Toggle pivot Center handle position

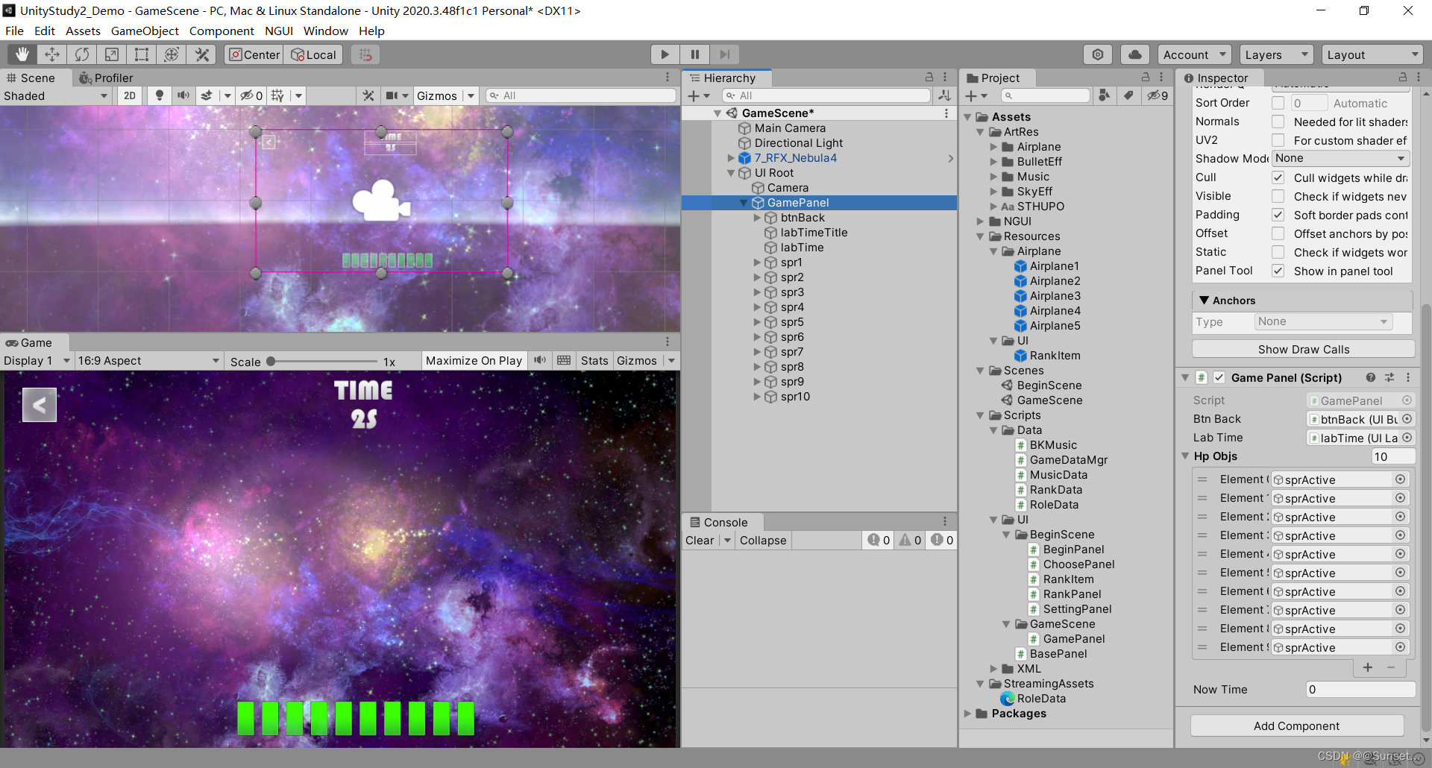254,54
